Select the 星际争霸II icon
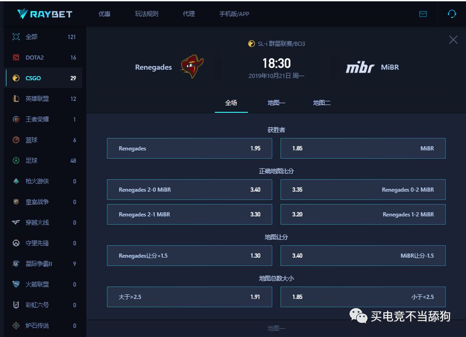This screenshot has width=466, height=337. click(x=16, y=264)
